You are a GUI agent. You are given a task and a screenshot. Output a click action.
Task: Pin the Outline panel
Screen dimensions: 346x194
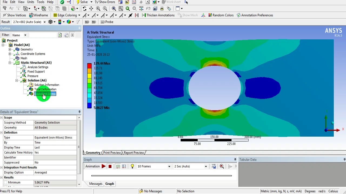[79, 28]
